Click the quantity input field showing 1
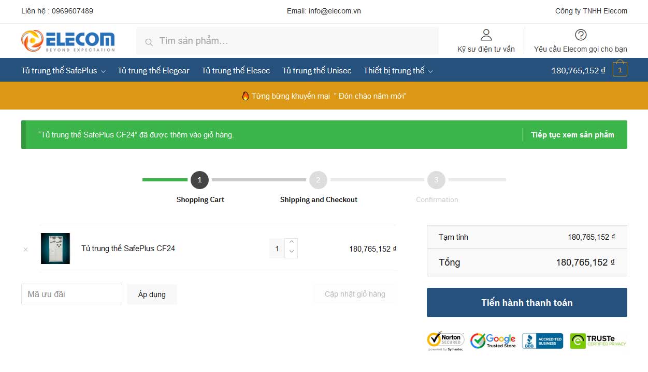This screenshot has height=372, width=648. click(x=277, y=249)
